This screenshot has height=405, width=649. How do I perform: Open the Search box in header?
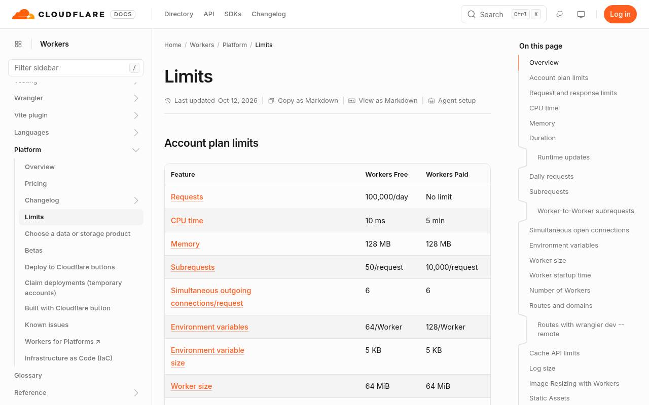[503, 14]
